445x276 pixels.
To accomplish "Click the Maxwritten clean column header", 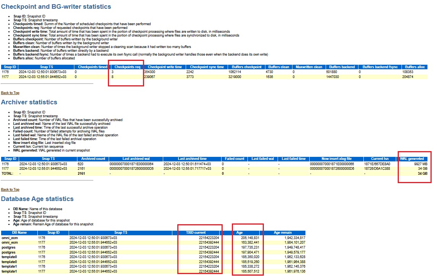I will [x=309, y=67].
